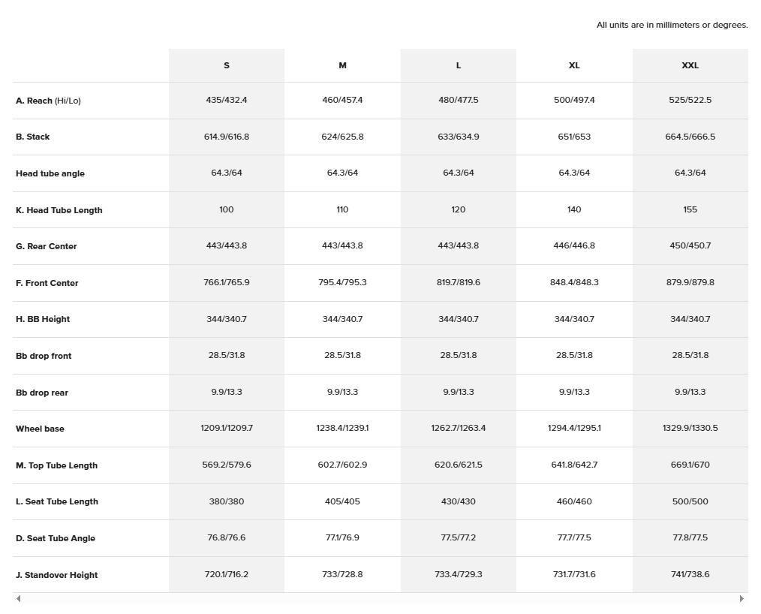Viewport: 761px width, 614px height.
Task: Select the XXL size column header
Action: coord(690,65)
